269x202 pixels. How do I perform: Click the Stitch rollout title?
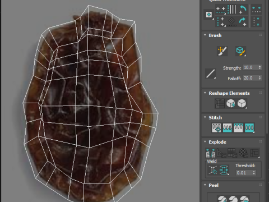pyautogui.click(x=215, y=118)
